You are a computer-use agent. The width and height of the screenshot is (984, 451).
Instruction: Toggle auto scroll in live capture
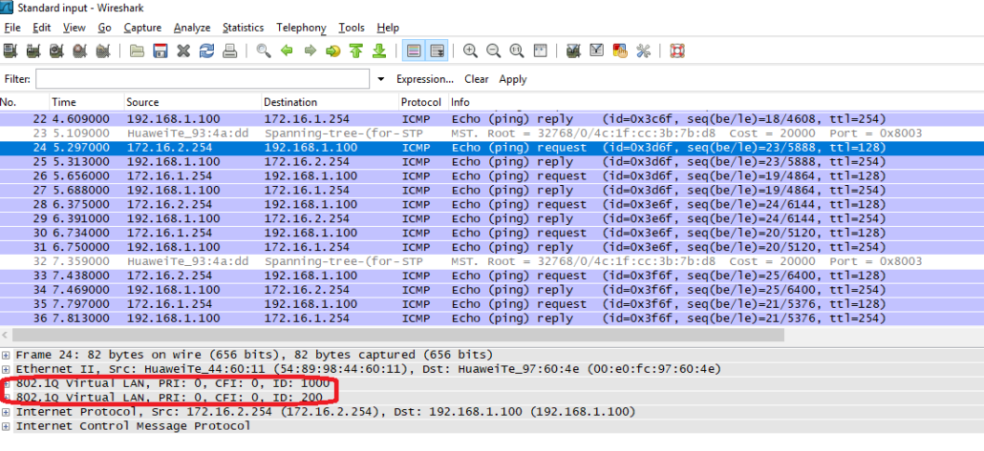438,51
